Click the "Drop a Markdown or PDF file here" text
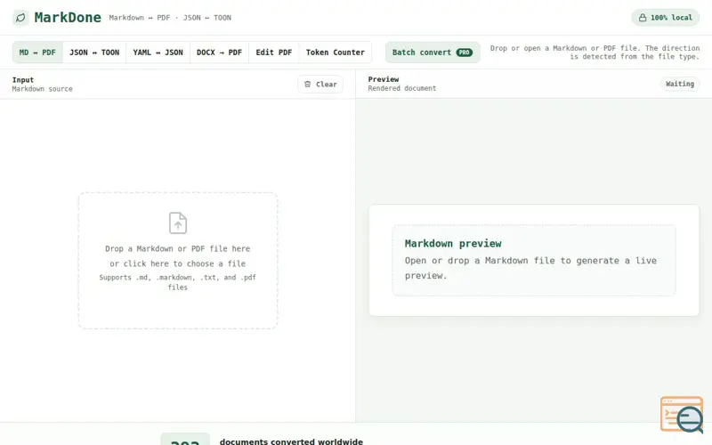The image size is (712, 445). pyautogui.click(x=177, y=249)
